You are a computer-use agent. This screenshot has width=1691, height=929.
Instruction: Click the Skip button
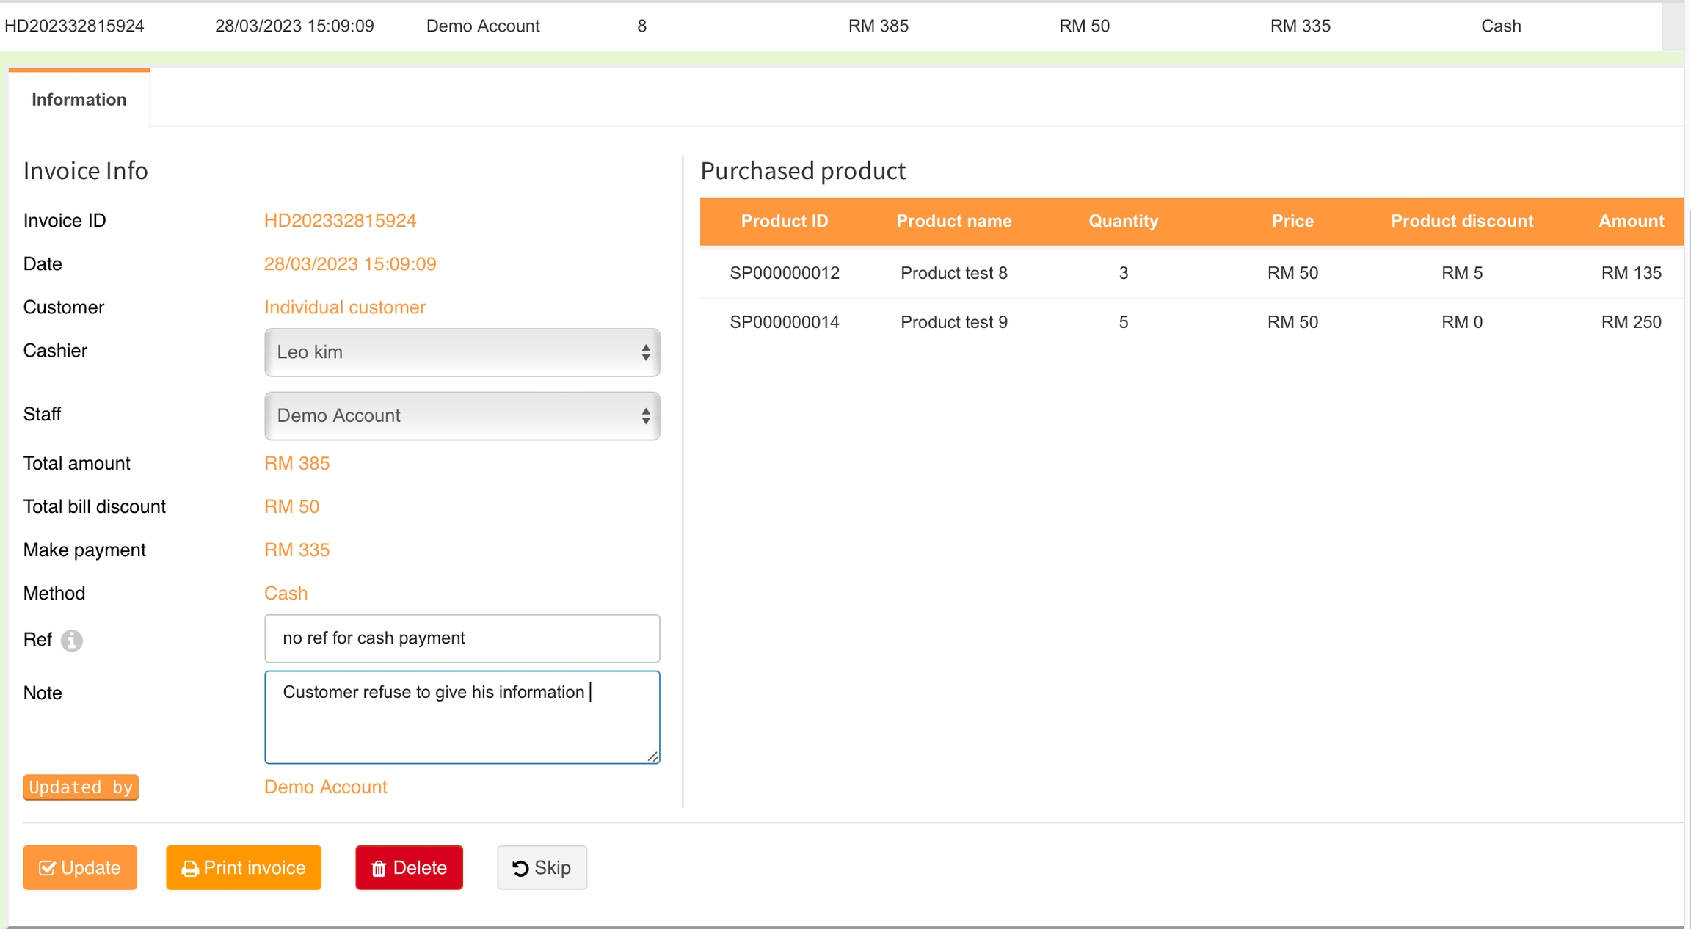click(542, 867)
